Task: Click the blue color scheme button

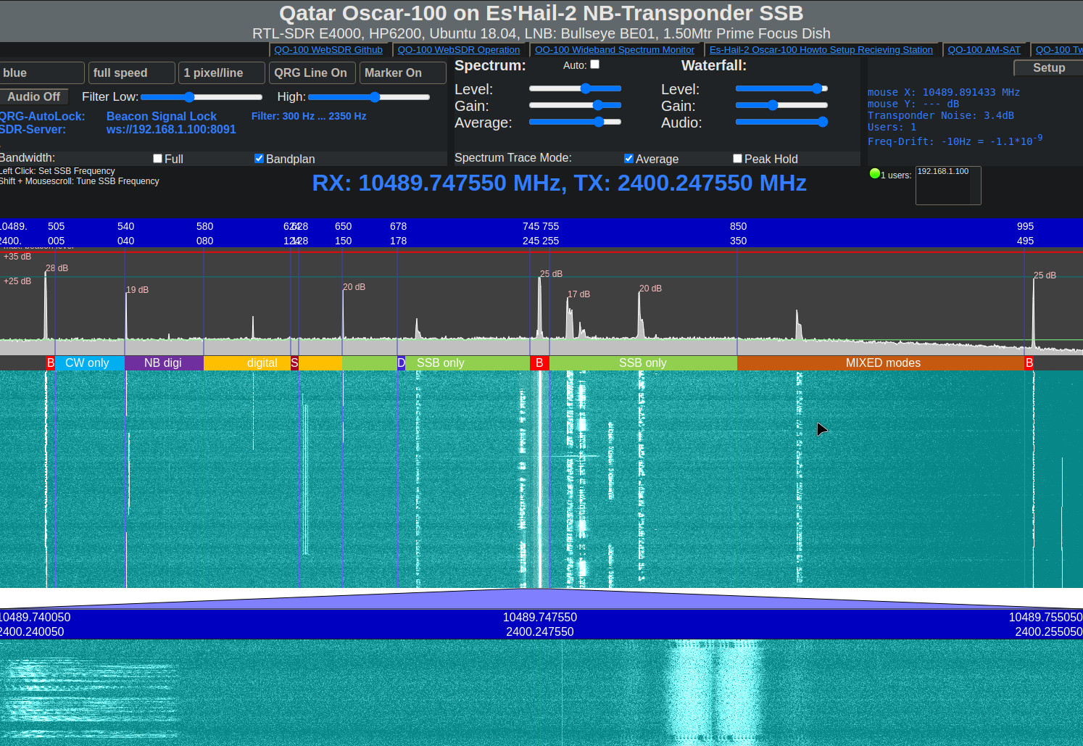Action: (41, 72)
